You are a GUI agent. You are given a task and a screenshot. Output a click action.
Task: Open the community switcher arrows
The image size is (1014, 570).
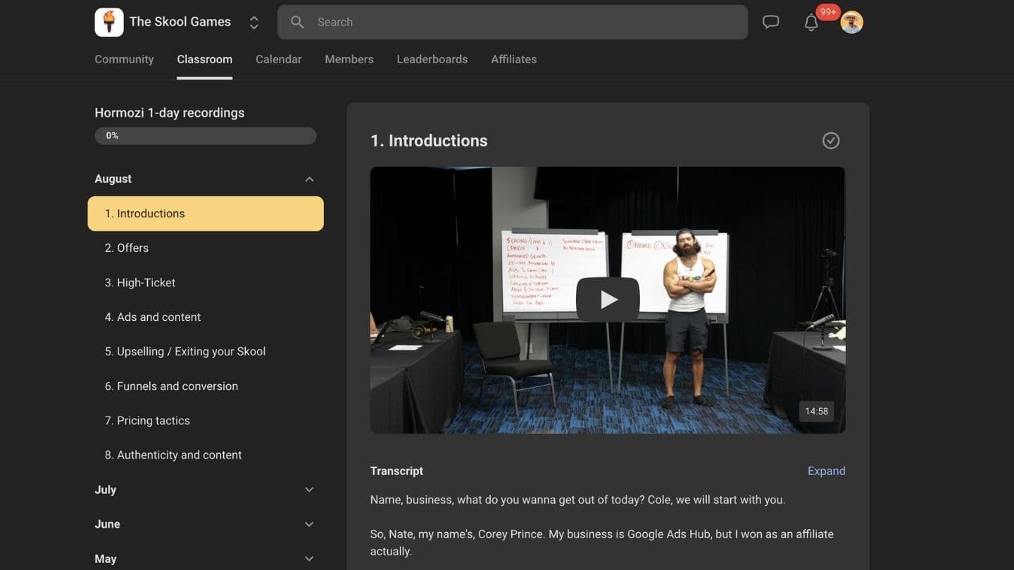254,22
